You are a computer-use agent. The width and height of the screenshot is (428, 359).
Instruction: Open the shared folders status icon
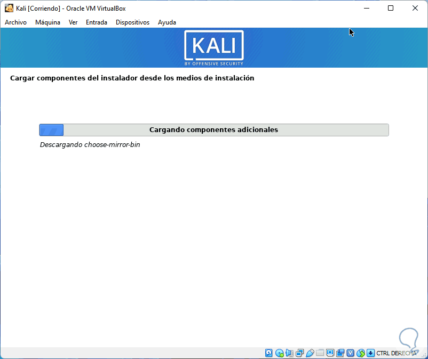point(320,353)
